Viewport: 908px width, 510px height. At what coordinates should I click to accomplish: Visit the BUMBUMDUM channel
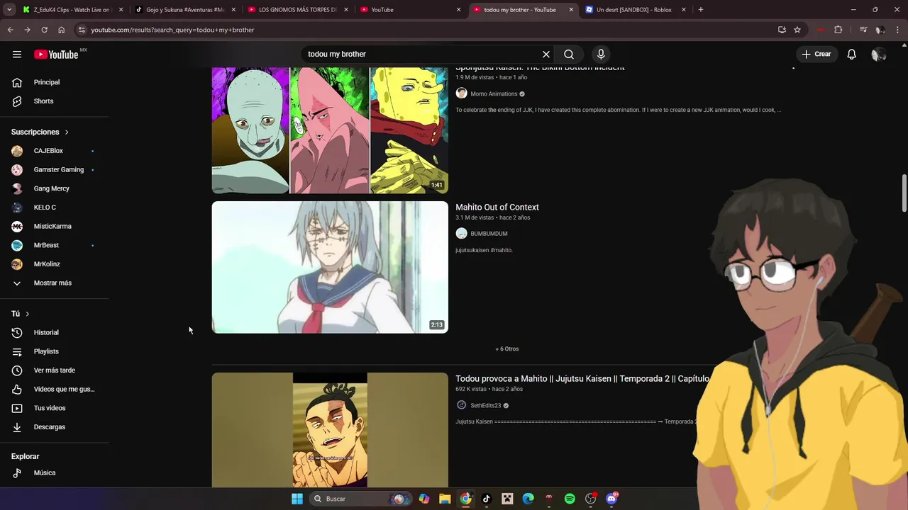tap(489, 234)
